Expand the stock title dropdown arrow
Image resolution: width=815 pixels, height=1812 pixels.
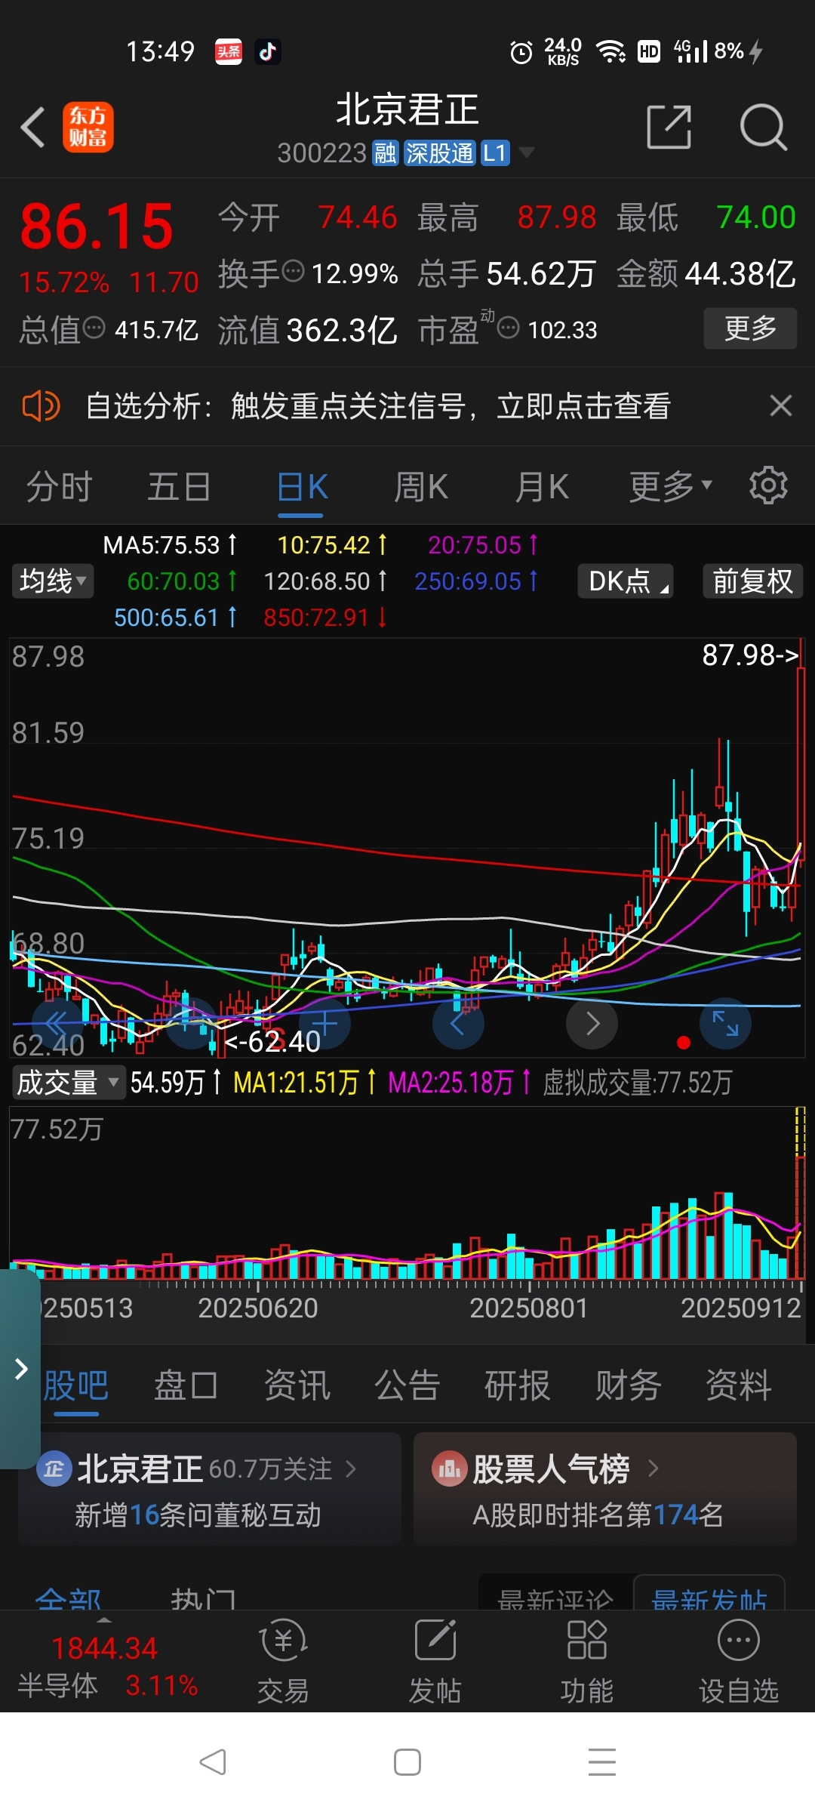coord(527,153)
